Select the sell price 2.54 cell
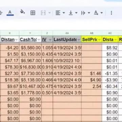Screen dimensions: 122x122 [91, 86]
